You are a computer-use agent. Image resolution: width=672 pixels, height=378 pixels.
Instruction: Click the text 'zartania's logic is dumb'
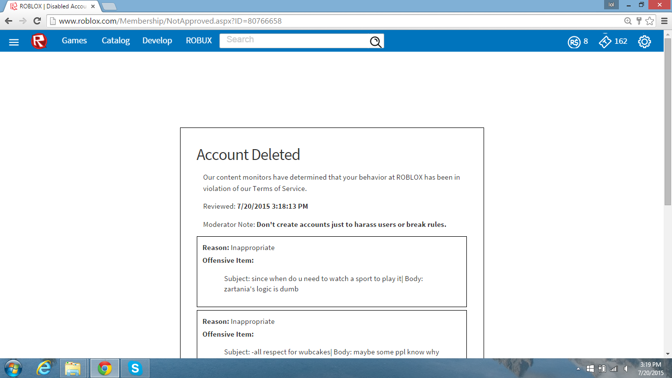point(261,289)
